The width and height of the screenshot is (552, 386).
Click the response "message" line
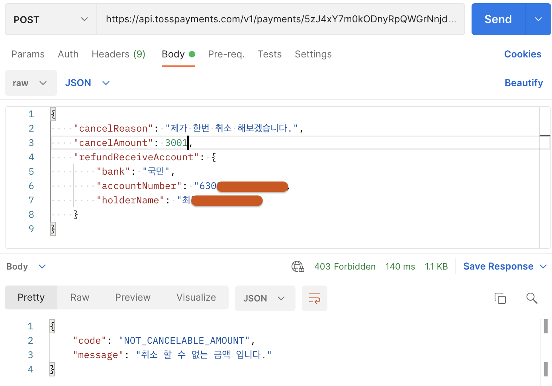[172, 355]
